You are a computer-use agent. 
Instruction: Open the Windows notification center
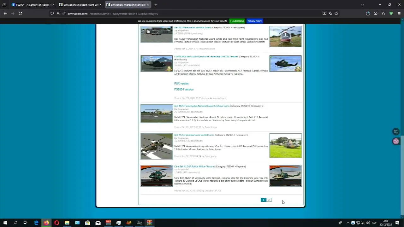tap(397, 223)
